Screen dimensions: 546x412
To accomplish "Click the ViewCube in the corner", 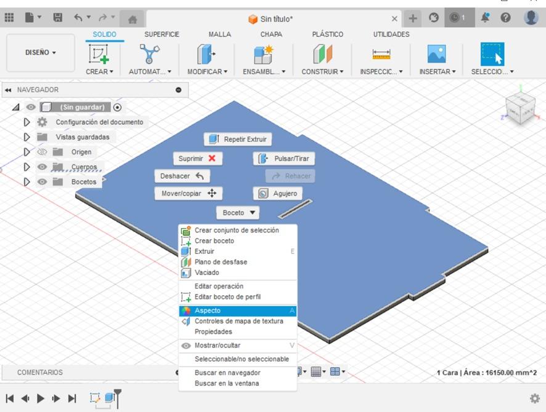I will click(x=520, y=108).
